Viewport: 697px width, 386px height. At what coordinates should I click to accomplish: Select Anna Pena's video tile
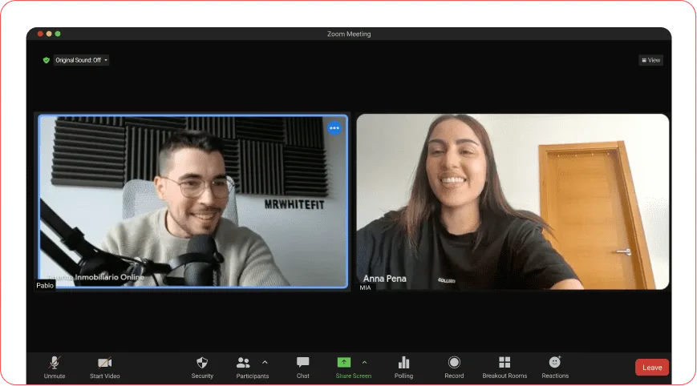[512, 200]
